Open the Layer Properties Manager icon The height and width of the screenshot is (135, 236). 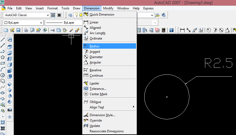coord(70,15)
